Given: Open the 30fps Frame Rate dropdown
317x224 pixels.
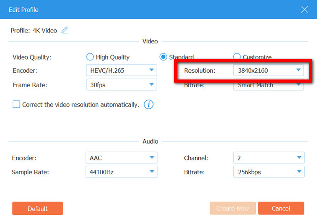Looking at the screenshot, I should (121, 85).
